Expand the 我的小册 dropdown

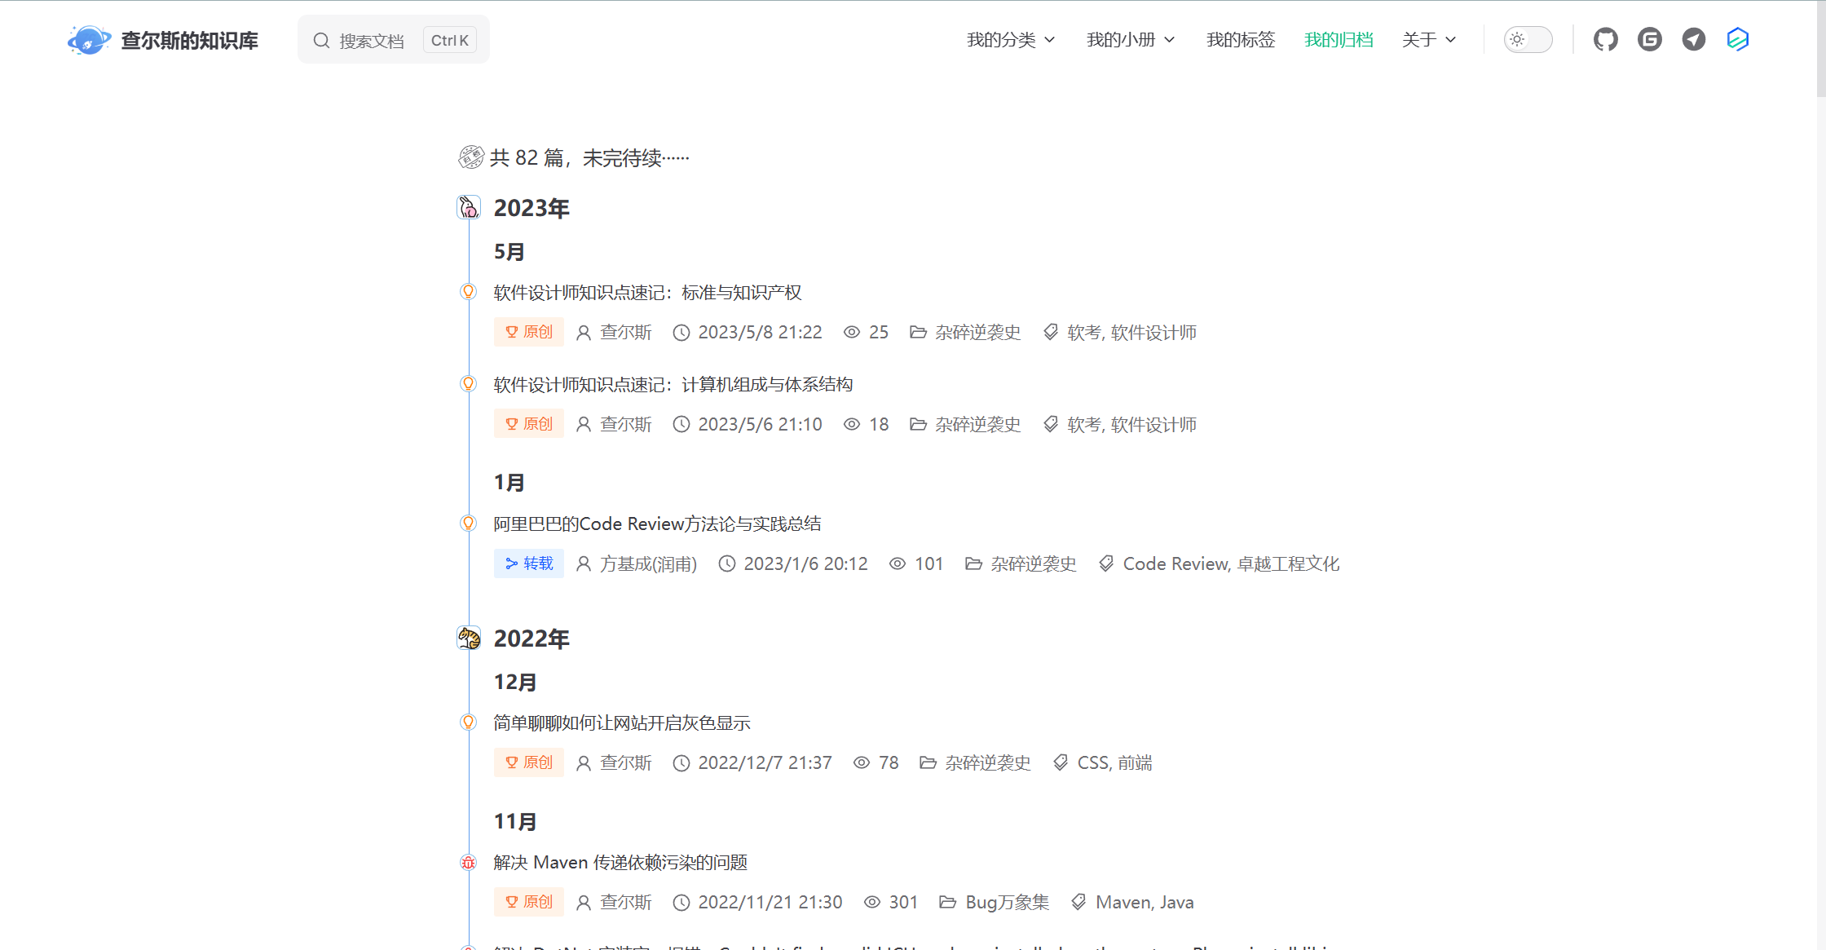1130,40
